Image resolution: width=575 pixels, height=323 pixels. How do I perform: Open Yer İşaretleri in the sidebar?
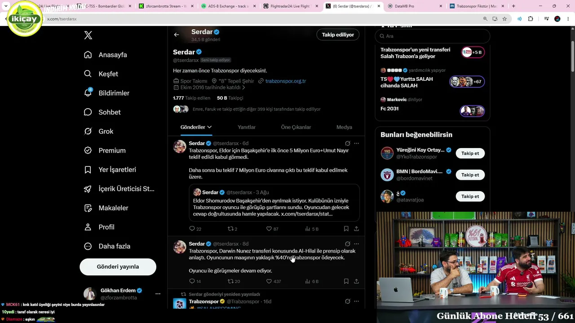point(110,170)
